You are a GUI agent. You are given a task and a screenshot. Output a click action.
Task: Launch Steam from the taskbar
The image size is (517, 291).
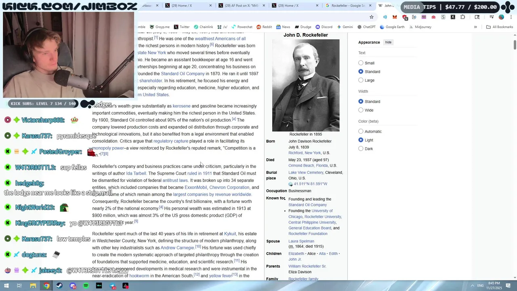(59, 286)
